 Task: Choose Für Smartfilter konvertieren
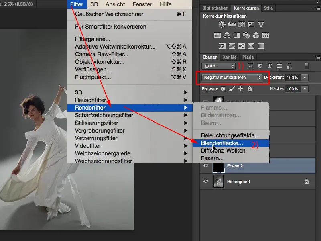coord(130,27)
